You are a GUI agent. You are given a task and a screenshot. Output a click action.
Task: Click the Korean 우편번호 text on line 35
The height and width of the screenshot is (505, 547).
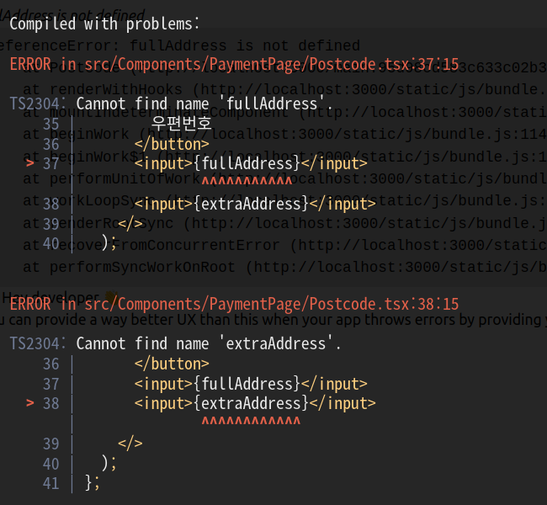pos(182,123)
